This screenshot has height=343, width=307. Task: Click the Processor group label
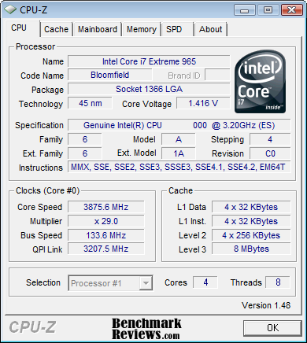click(x=35, y=46)
